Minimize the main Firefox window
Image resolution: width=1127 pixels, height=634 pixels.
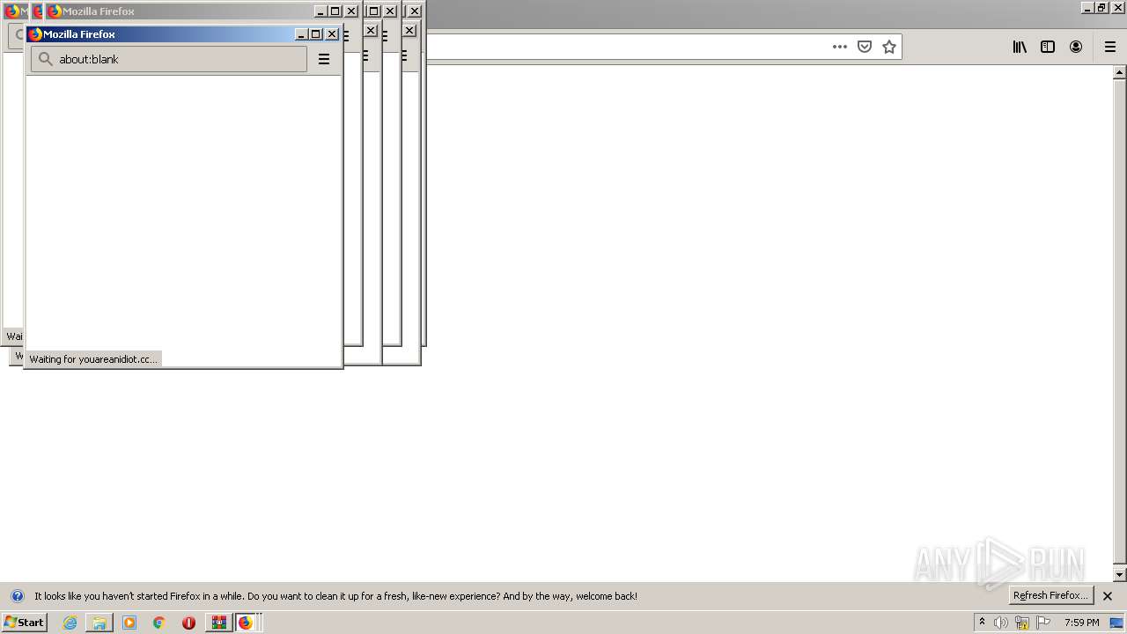click(x=1087, y=8)
